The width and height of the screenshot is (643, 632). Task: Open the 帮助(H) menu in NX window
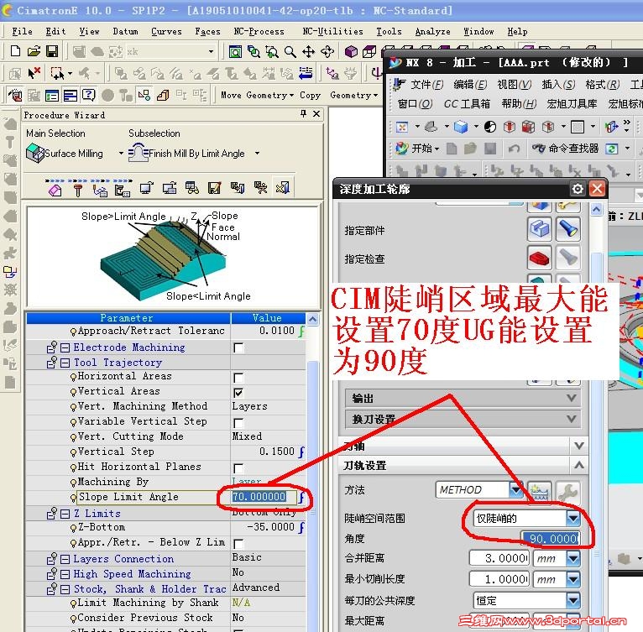coord(519,104)
